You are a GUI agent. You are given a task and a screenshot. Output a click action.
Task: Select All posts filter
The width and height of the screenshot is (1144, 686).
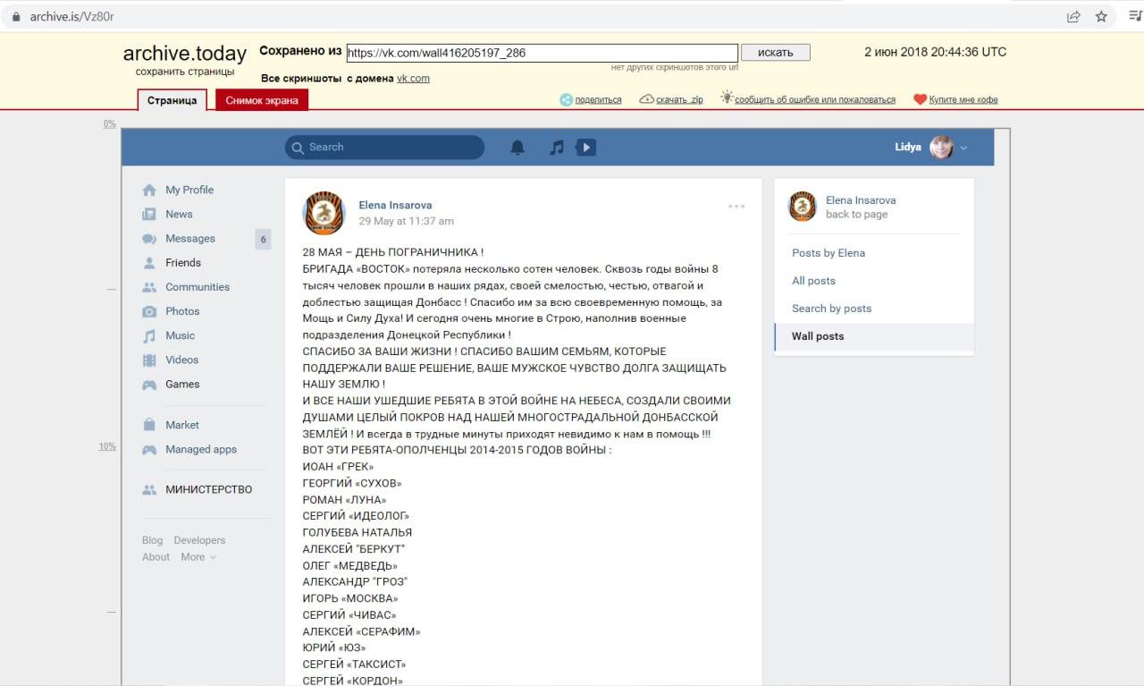pyautogui.click(x=813, y=281)
